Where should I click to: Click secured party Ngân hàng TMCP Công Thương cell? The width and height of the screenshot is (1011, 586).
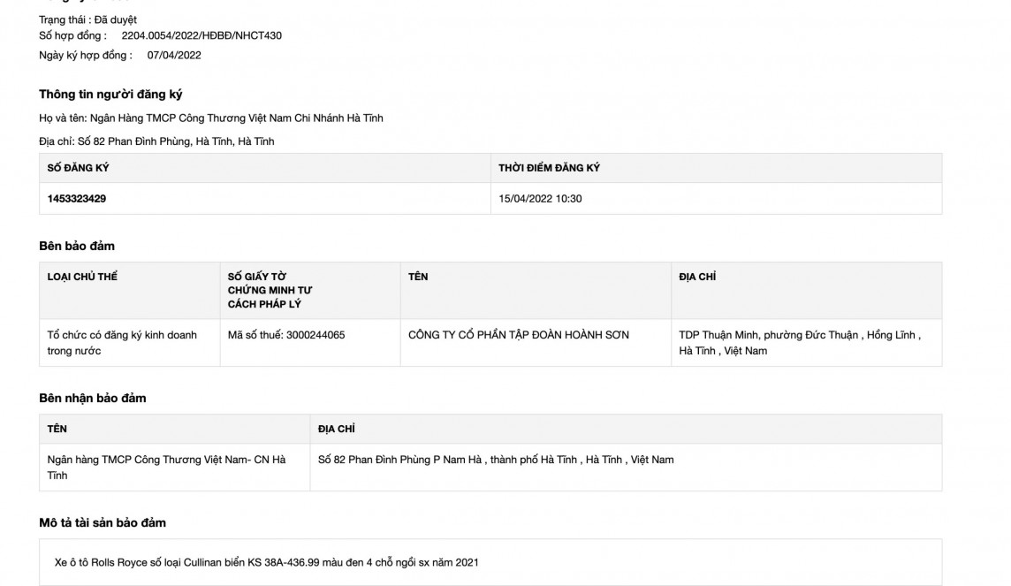tap(166, 468)
